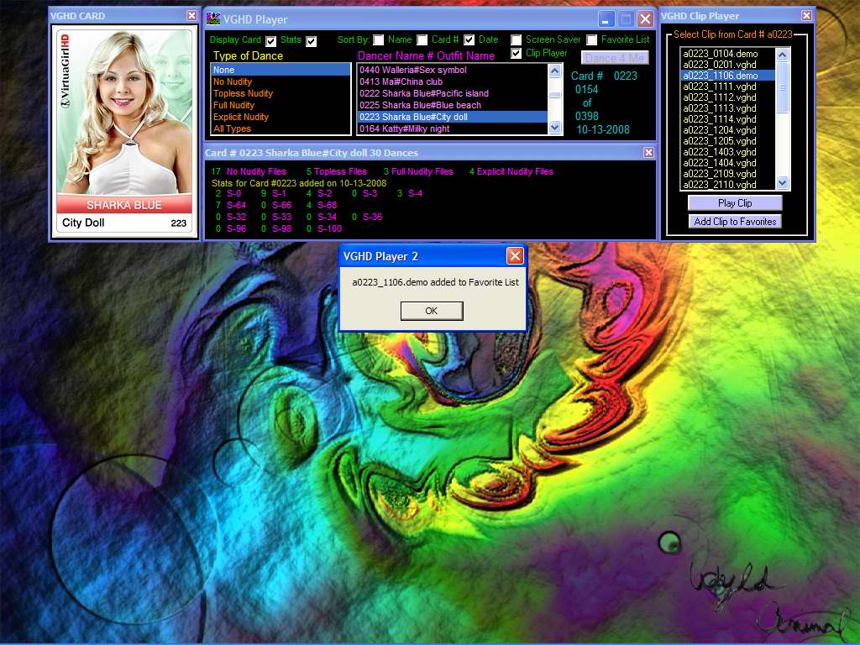860x645 pixels.
Task: Toggle the Clip Player checkbox
Action: point(517,53)
